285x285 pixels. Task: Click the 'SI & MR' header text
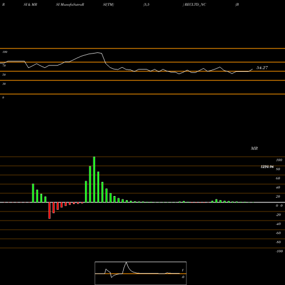[x=30, y=5]
